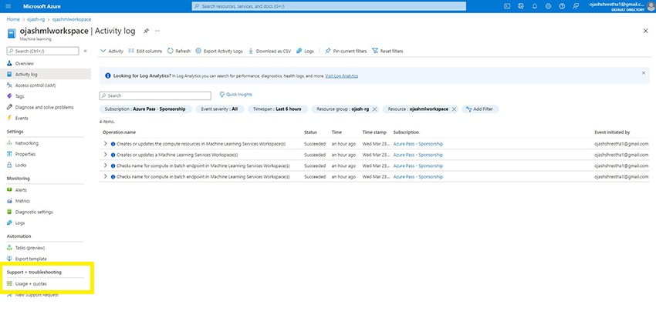The width and height of the screenshot is (656, 311).
Task: Pin the Activity log blade to the dashboard
Action: coord(146,31)
